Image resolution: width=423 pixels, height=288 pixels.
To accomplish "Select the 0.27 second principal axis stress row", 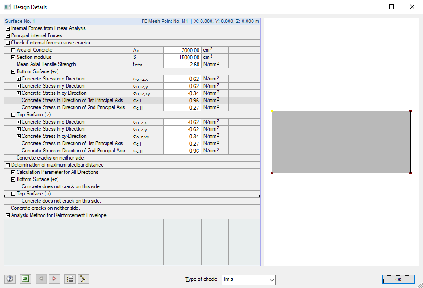I will pyautogui.click(x=132, y=107).
